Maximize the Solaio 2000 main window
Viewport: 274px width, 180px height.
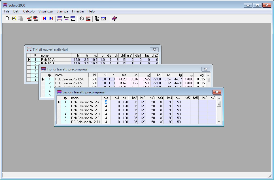point(257,5)
